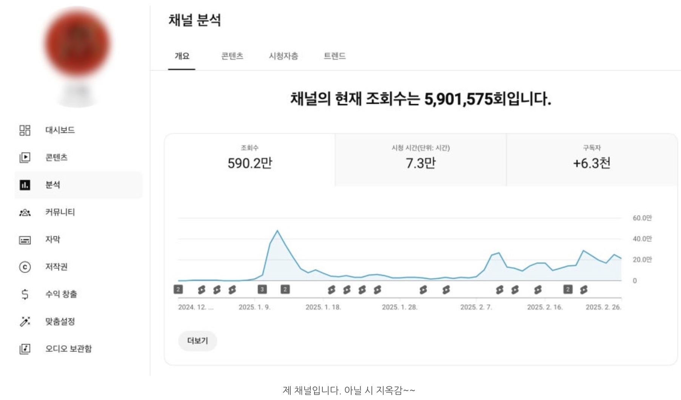Click the 더보기 button
The image size is (681, 400).
pyautogui.click(x=197, y=341)
